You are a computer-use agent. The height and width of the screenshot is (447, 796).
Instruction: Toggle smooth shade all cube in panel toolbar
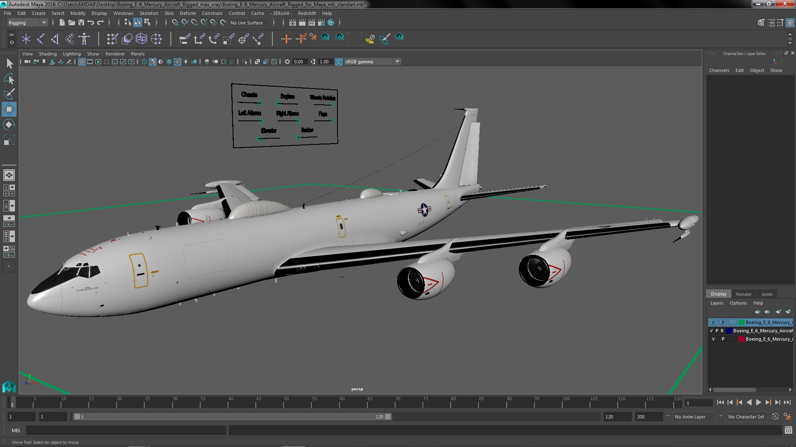pos(153,62)
